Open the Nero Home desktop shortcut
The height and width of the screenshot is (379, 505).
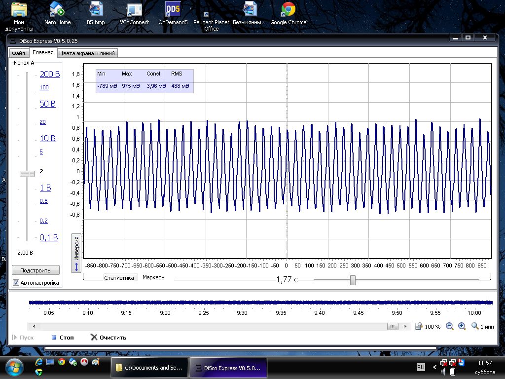[x=57, y=13]
